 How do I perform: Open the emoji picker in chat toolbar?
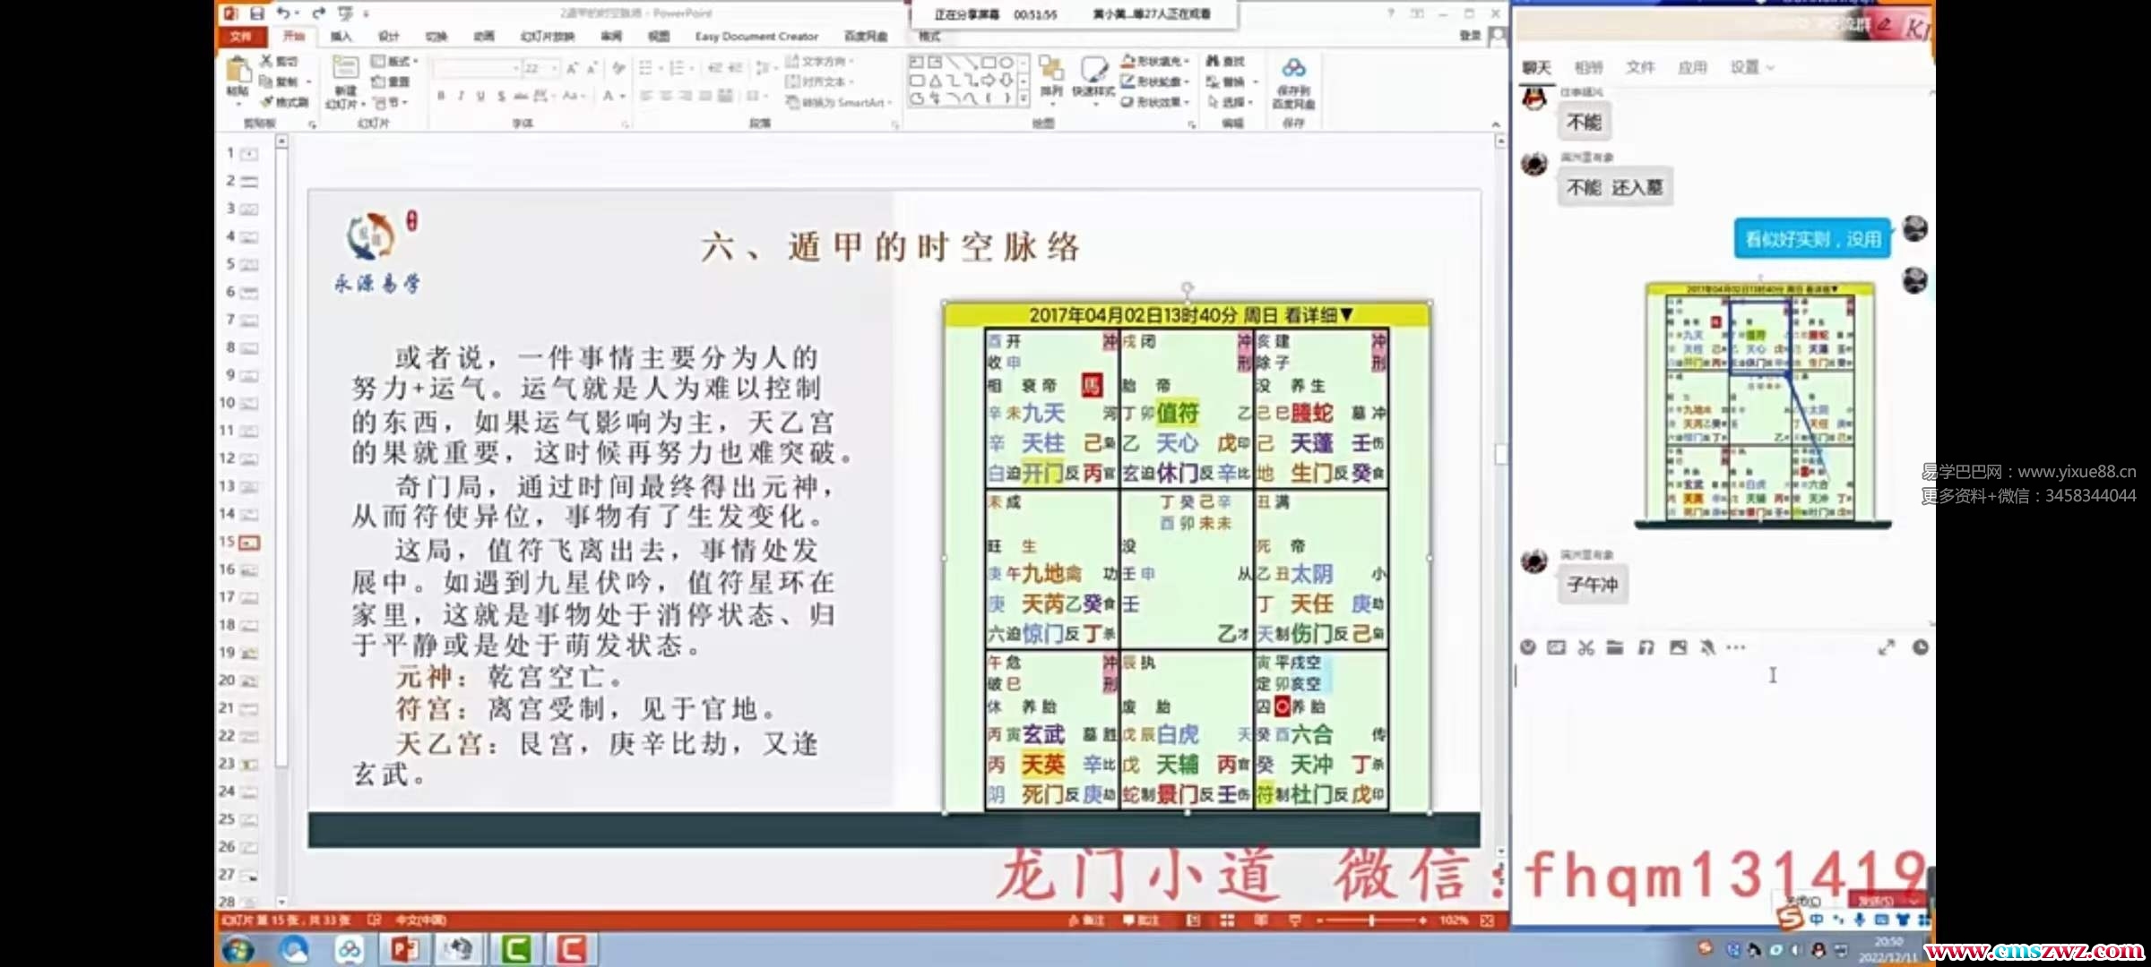tap(1528, 647)
